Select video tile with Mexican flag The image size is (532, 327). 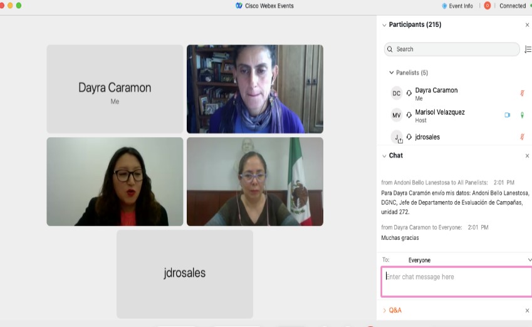click(x=255, y=182)
